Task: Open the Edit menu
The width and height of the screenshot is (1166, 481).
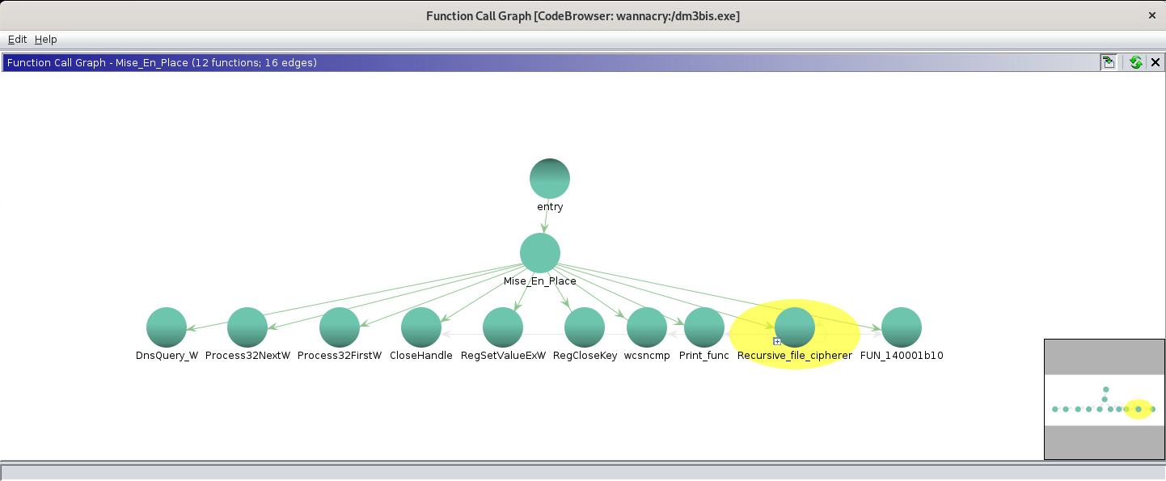Action: (17, 39)
